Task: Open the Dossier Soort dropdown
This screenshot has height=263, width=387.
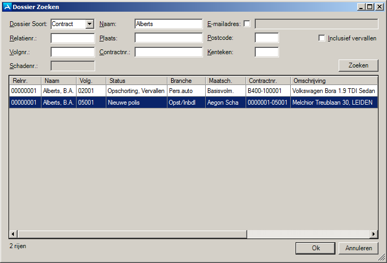Action: [x=89, y=24]
